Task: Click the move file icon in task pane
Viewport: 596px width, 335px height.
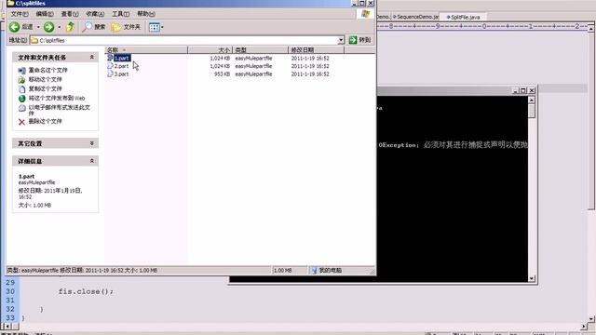Action: point(22,80)
